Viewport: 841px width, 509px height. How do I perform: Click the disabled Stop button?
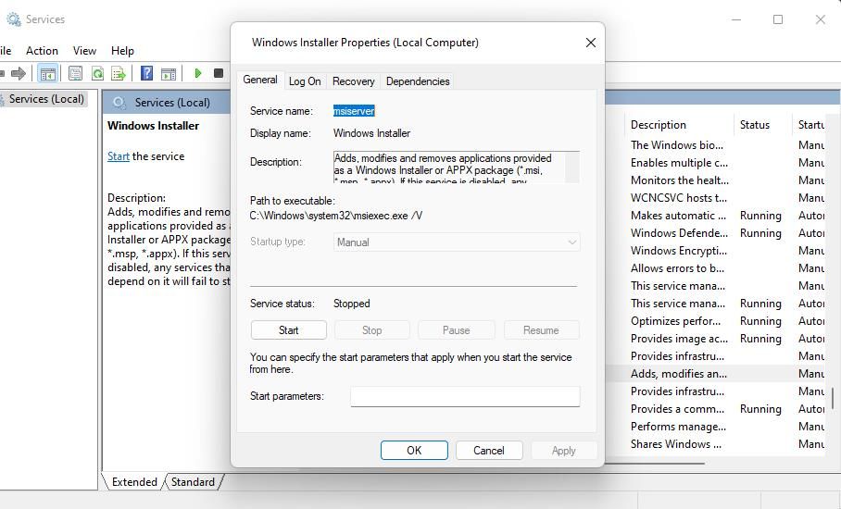tap(371, 330)
